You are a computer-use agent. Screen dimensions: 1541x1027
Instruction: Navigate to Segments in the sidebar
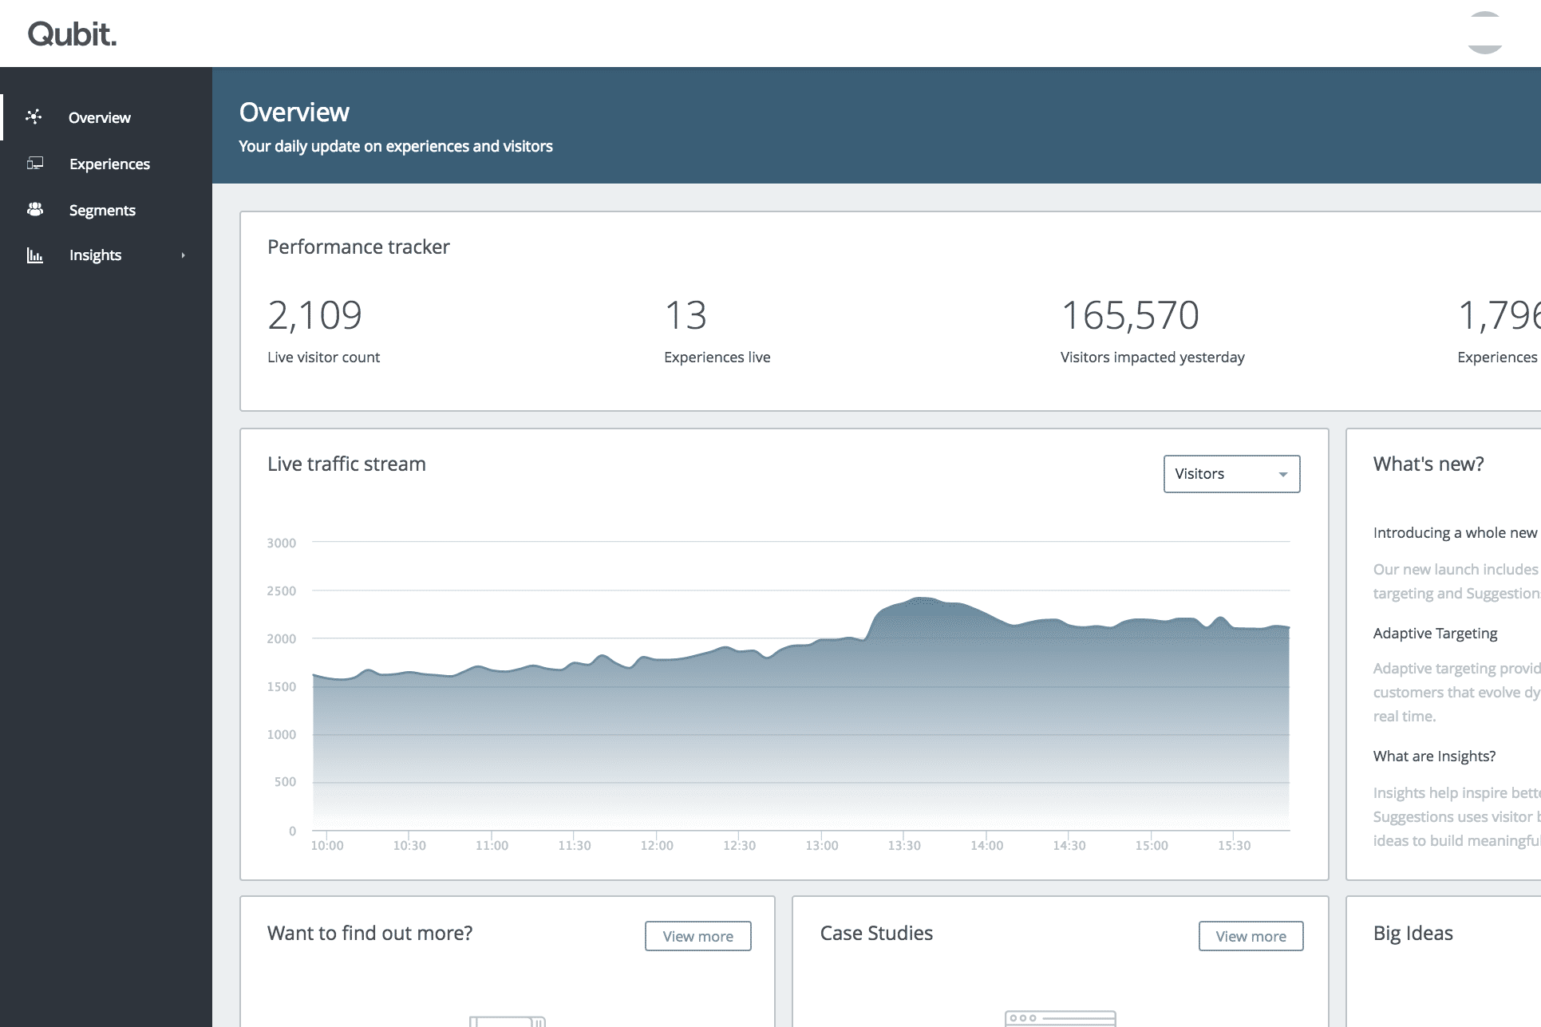click(102, 209)
